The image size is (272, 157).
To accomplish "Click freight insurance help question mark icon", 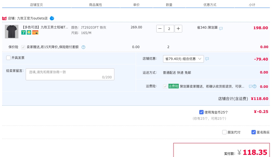I will pyautogui.click(x=254, y=86).
